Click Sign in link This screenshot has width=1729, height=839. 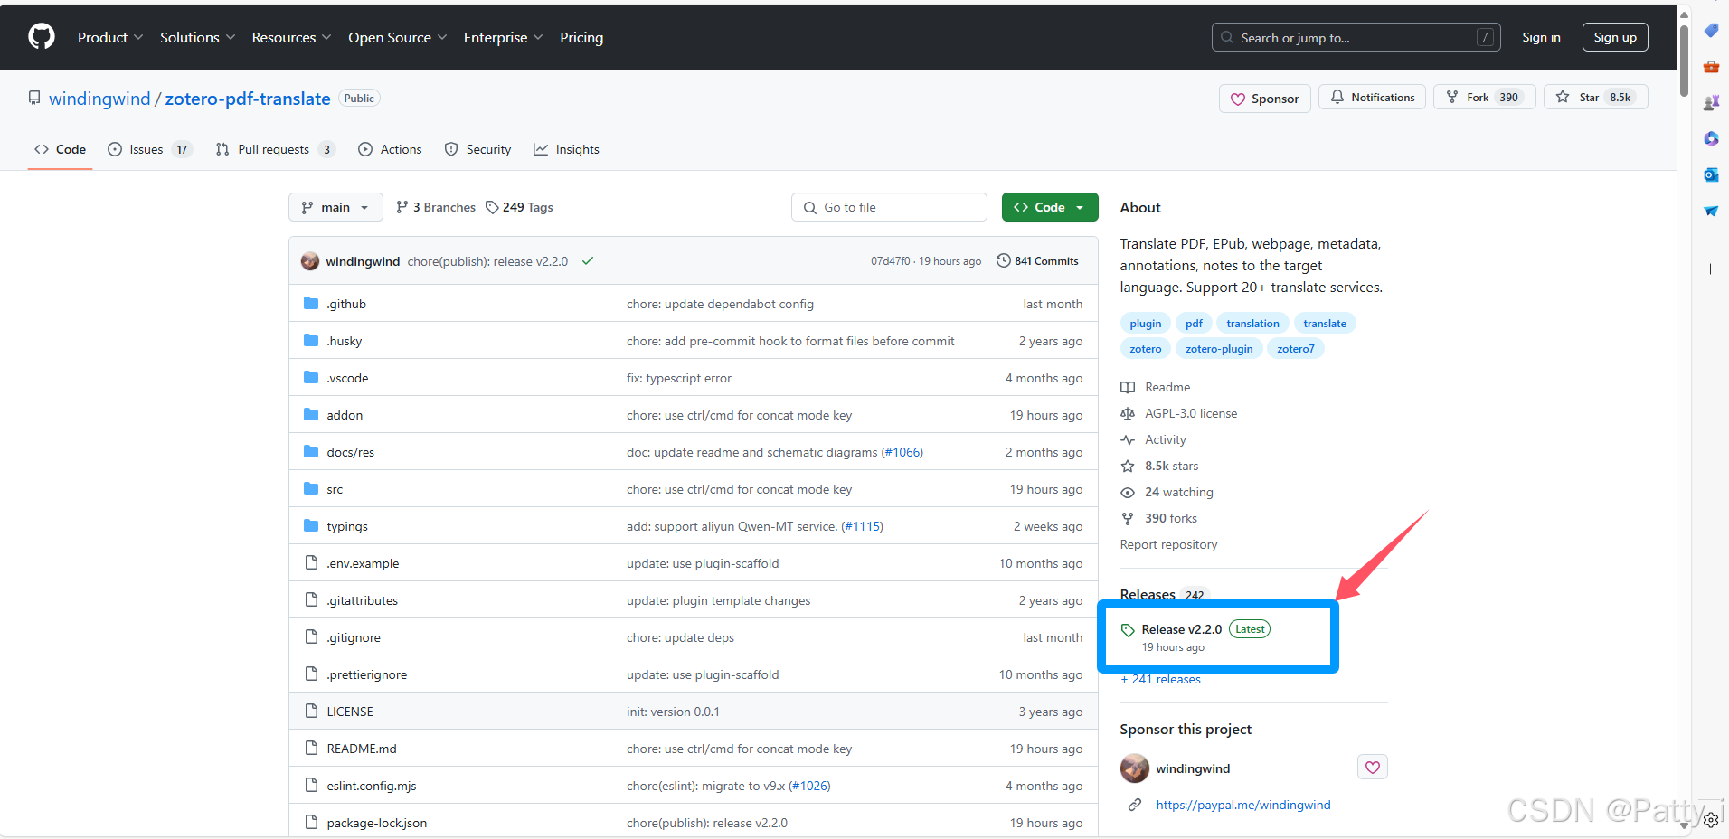tap(1541, 37)
